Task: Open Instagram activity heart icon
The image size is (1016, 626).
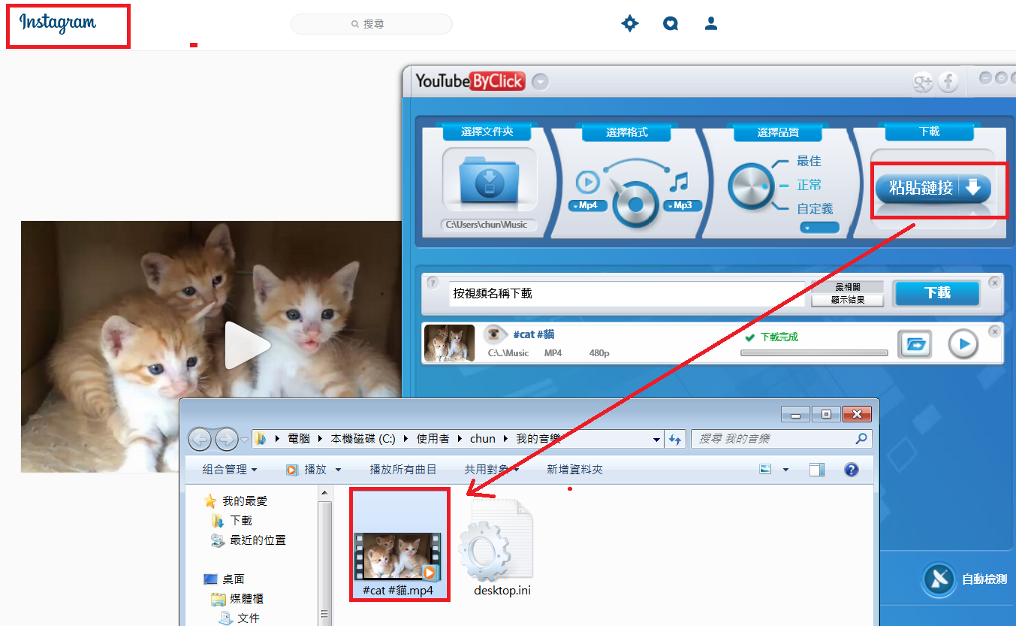Action: point(671,24)
